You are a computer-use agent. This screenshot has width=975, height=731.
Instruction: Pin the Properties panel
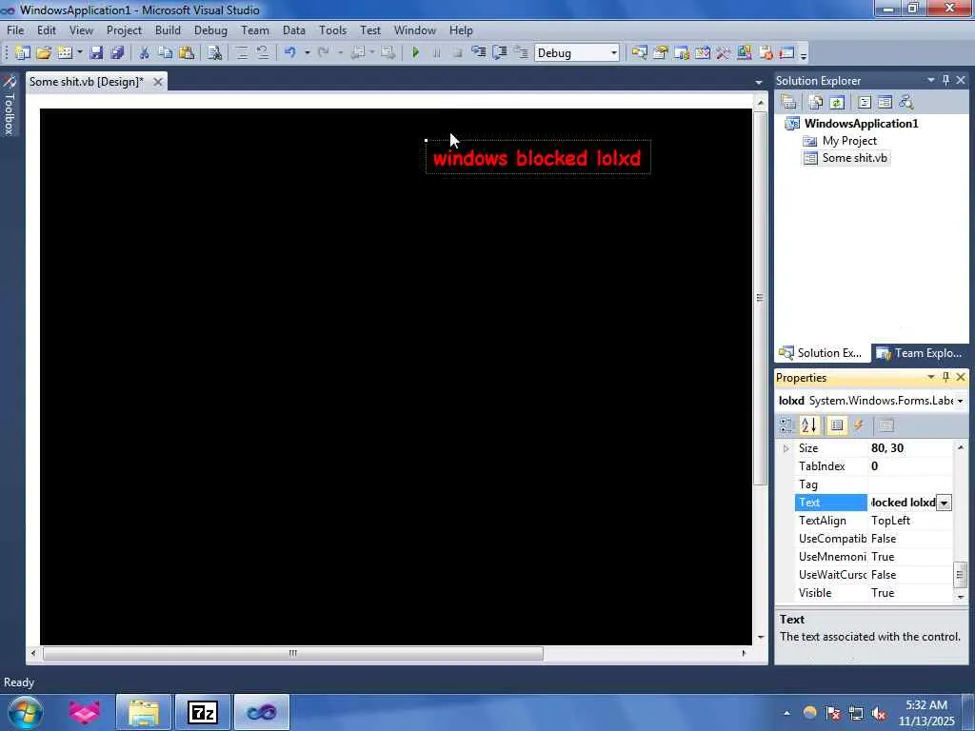pyautogui.click(x=945, y=377)
